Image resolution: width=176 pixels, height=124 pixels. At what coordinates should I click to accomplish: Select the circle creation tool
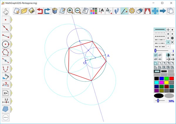click(6, 44)
